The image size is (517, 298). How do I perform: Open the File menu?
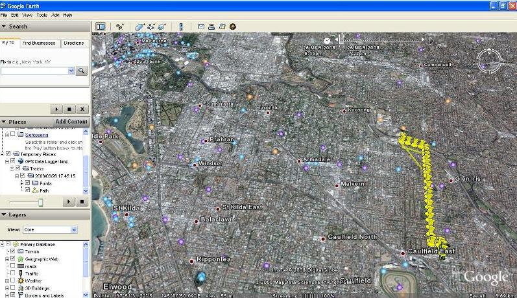click(4, 15)
